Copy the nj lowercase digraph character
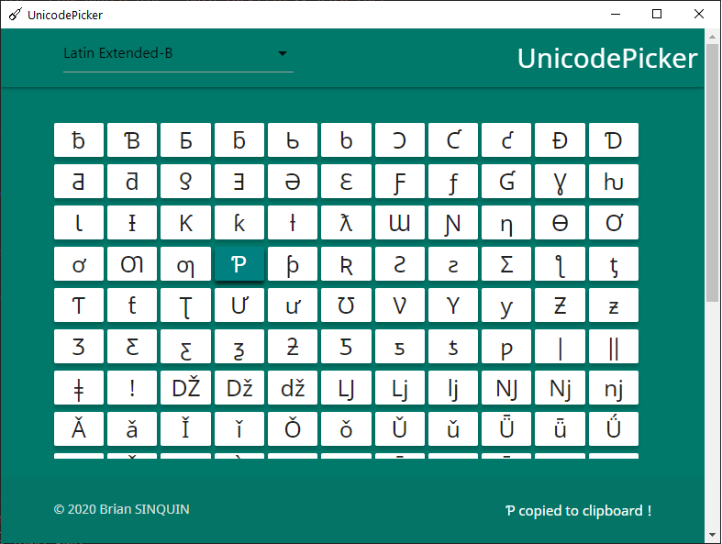Viewport: 722px width, 544px height. coord(614,388)
